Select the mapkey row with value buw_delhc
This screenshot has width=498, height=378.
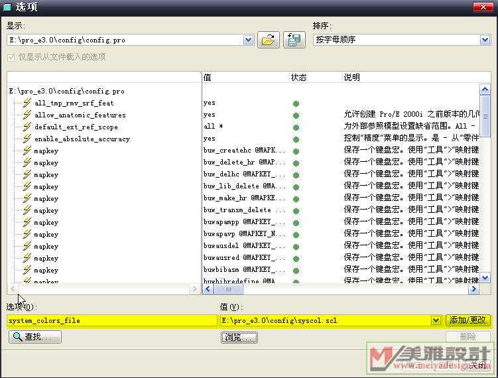46,174
